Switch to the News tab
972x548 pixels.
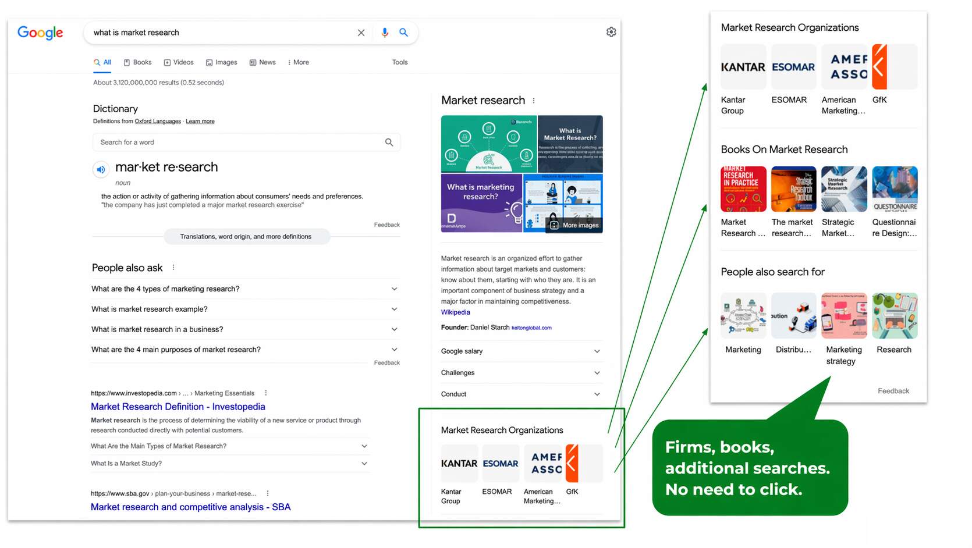[262, 62]
